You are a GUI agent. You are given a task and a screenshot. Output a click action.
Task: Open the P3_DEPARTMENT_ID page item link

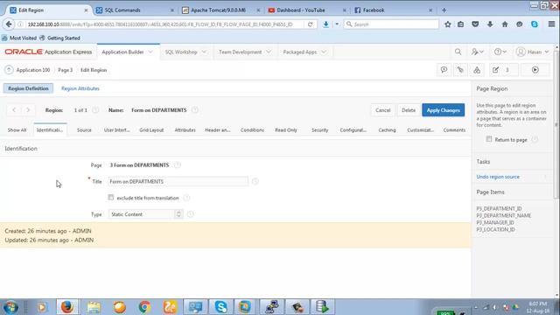pyautogui.click(x=499, y=208)
